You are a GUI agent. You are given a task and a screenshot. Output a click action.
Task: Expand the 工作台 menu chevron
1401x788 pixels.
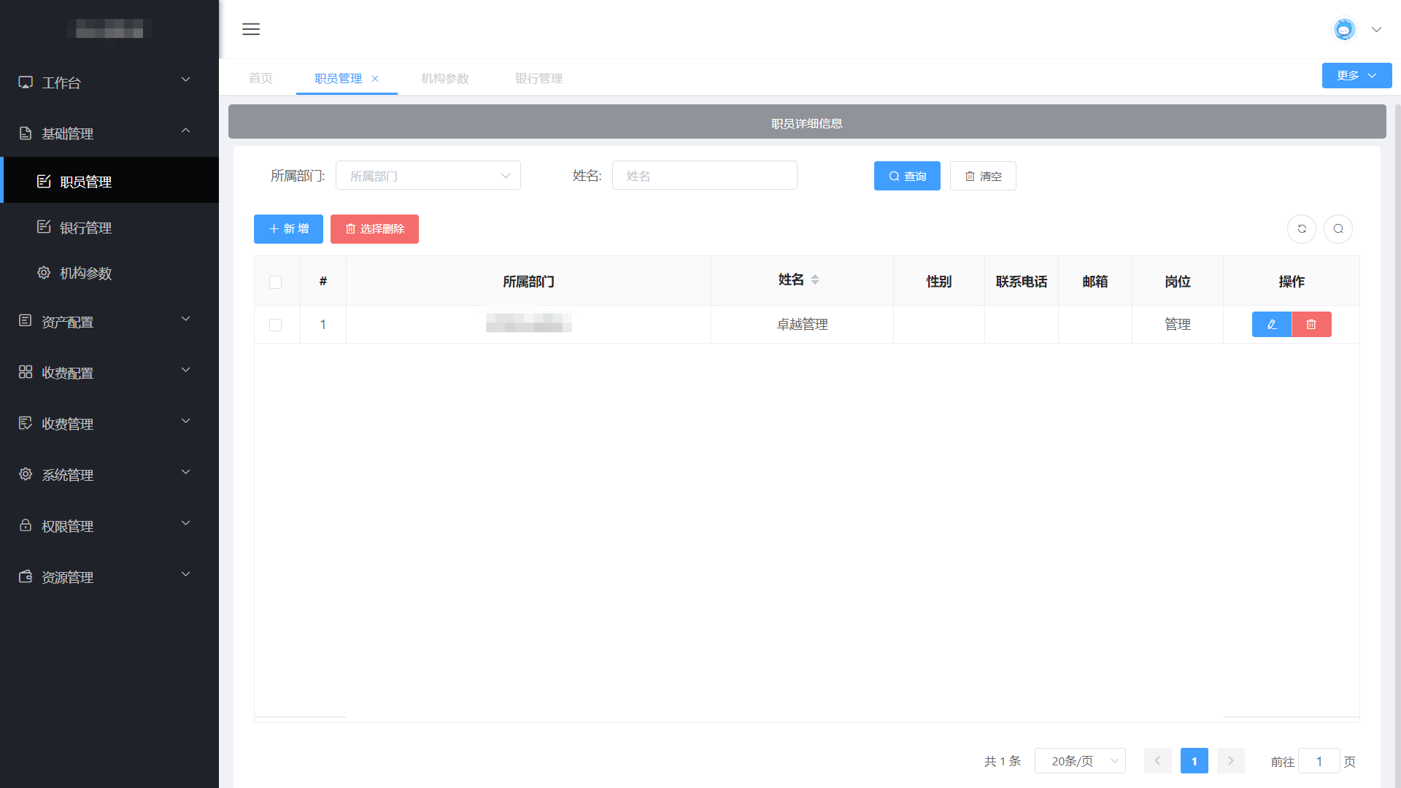pyautogui.click(x=186, y=80)
